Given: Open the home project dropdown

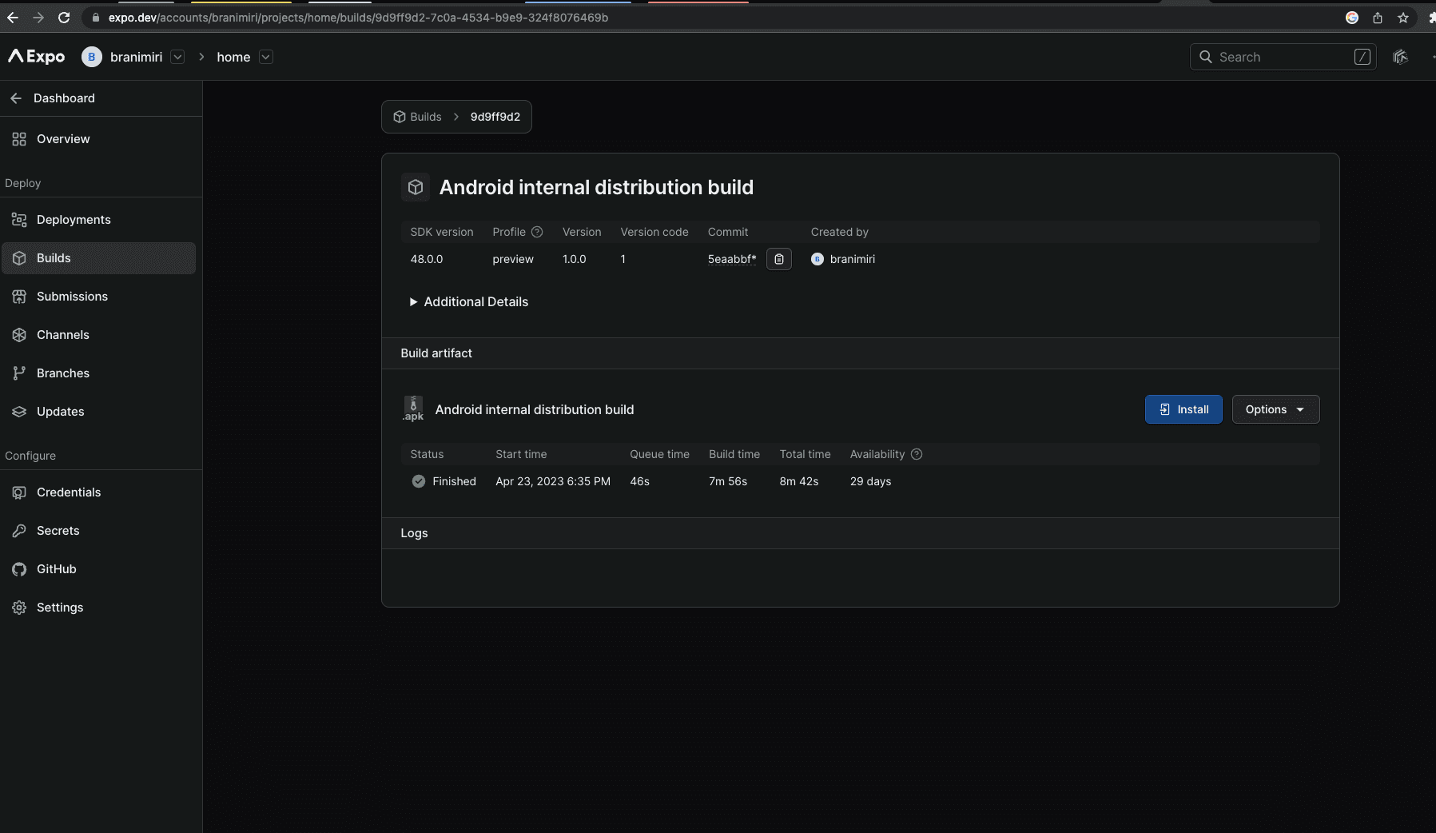Looking at the screenshot, I should tap(266, 57).
